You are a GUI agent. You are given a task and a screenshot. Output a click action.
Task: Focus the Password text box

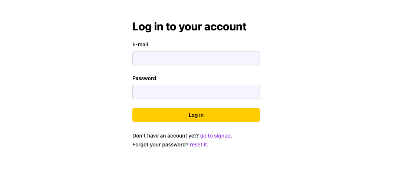point(196,92)
